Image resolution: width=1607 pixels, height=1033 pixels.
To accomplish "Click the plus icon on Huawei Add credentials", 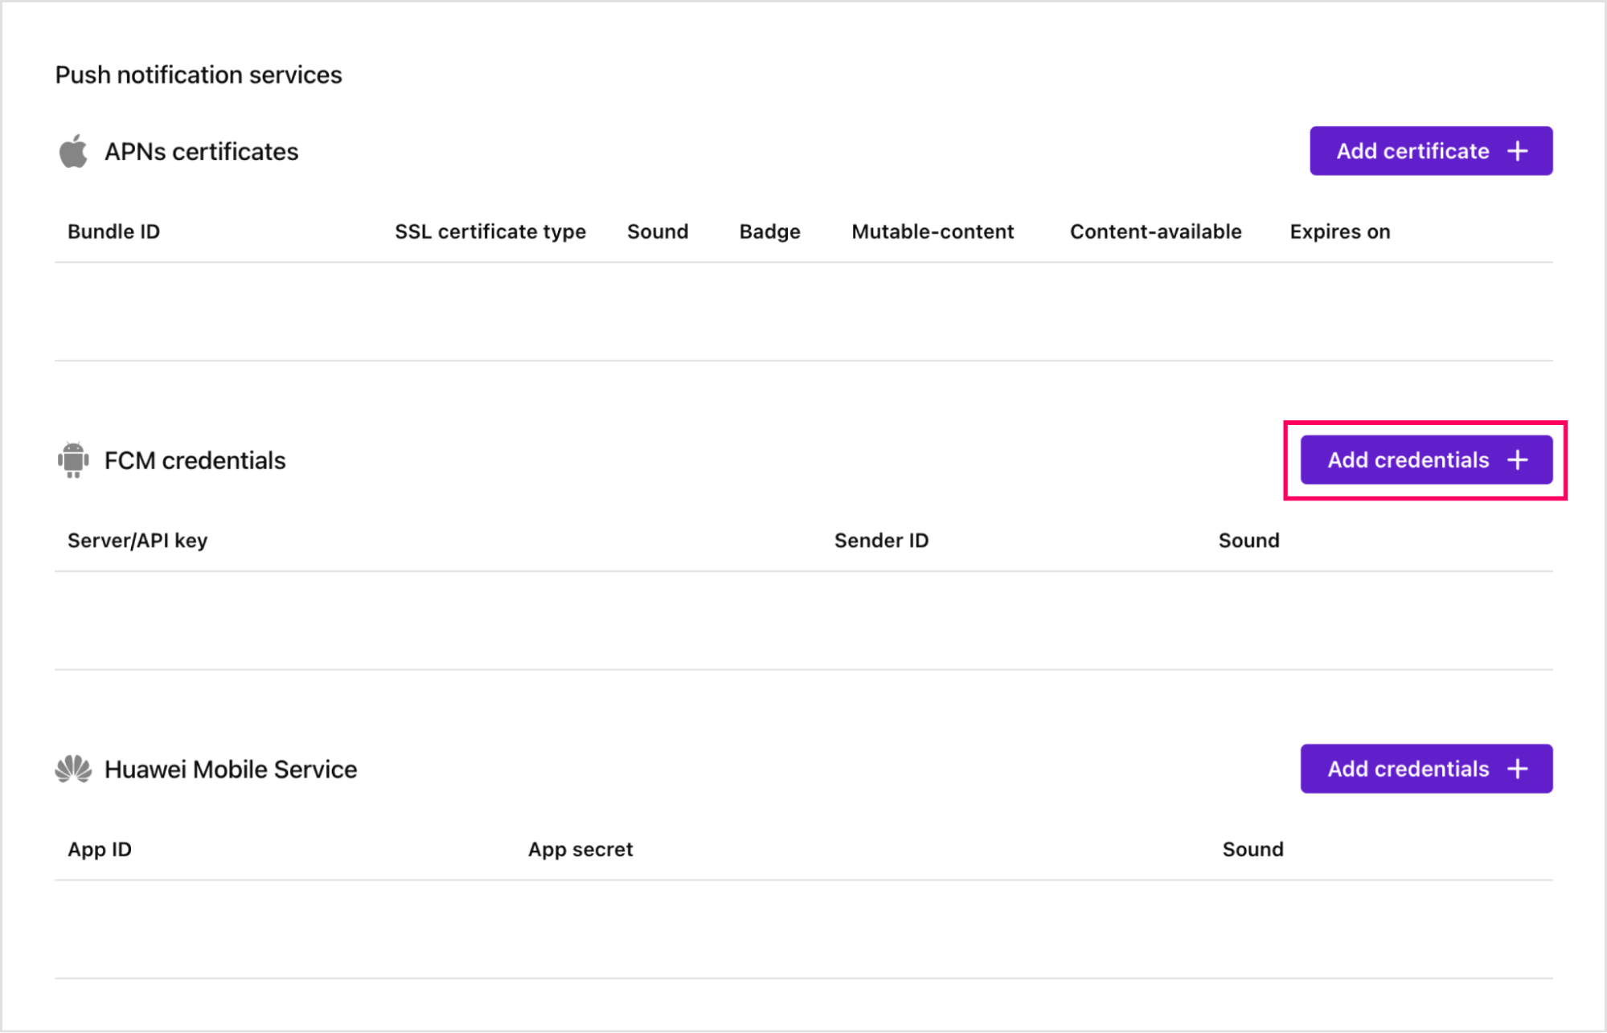I will click(x=1517, y=769).
